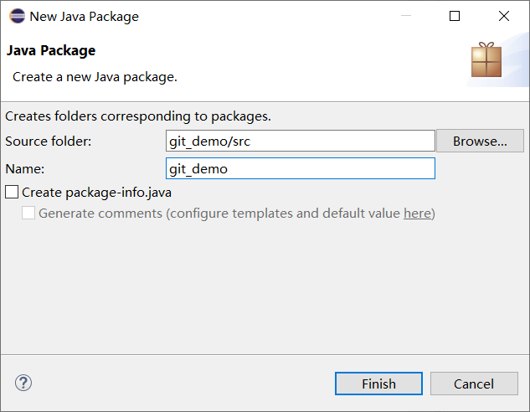Viewport: 530px width, 412px height.
Task: Focus the Source folder text field
Action: (x=301, y=141)
